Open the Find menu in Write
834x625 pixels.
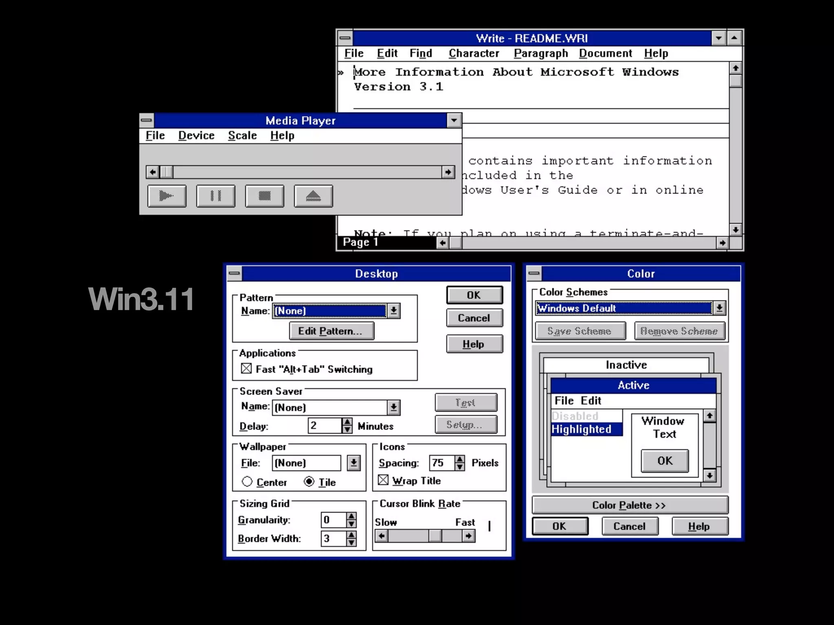click(x=421, y=53)
